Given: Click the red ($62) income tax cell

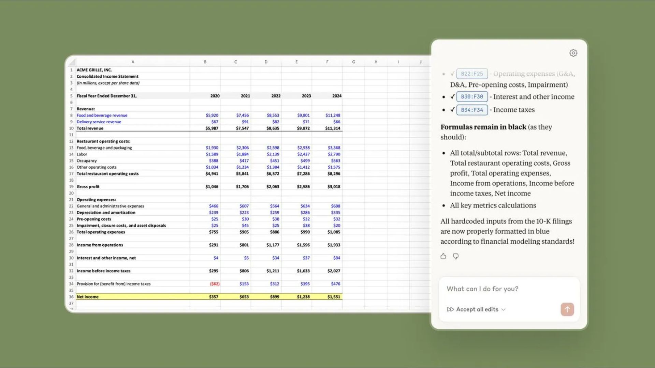Looking at the screenshot, I should [215, 284].
